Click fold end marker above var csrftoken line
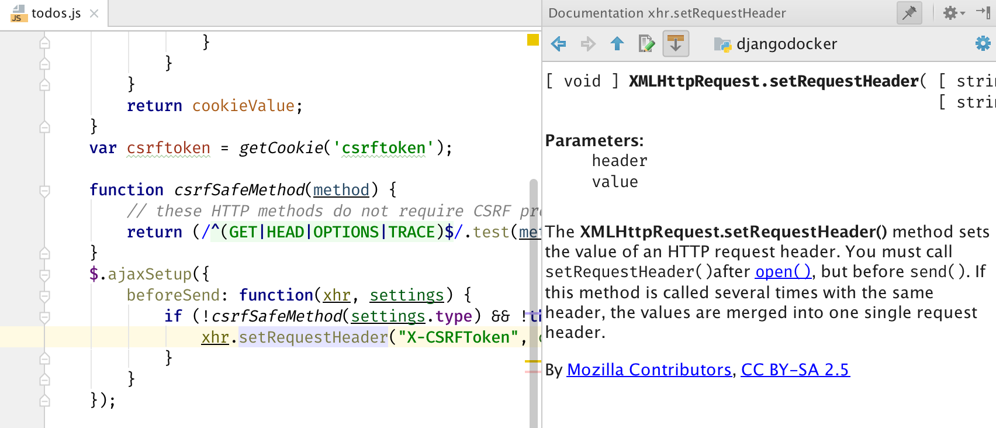 pos(44,127)
